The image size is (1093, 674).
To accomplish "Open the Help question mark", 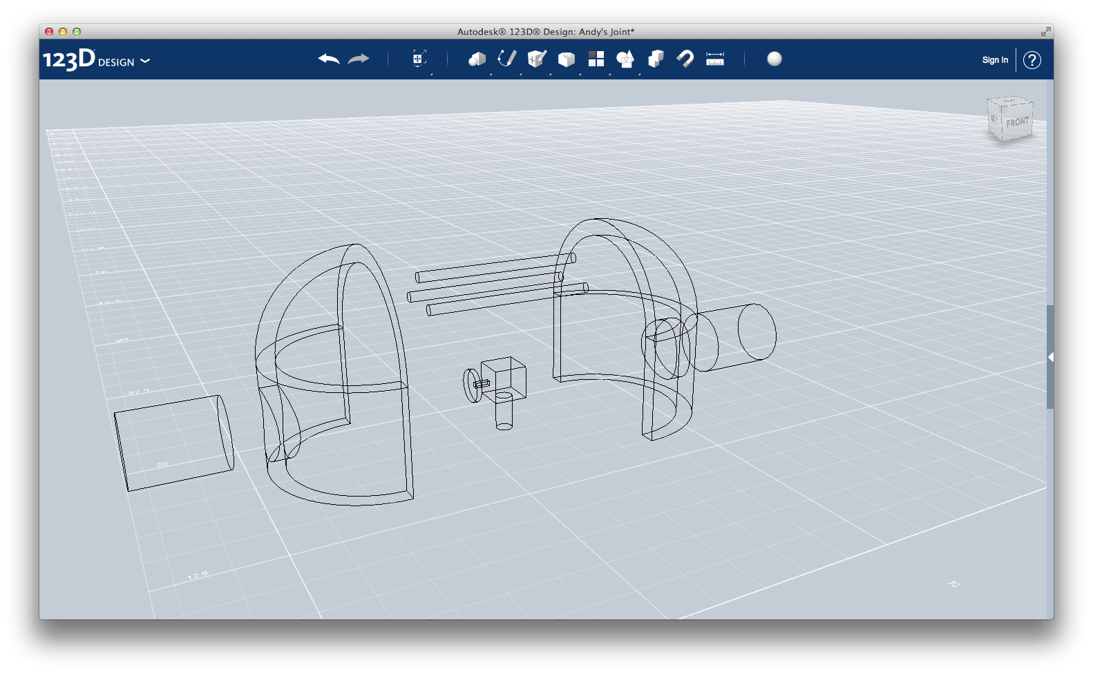I will [x=1032, y=60].
